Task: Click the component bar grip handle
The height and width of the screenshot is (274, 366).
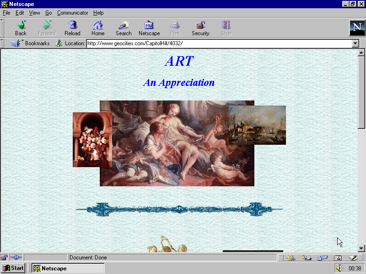Action: click(281, 258)
